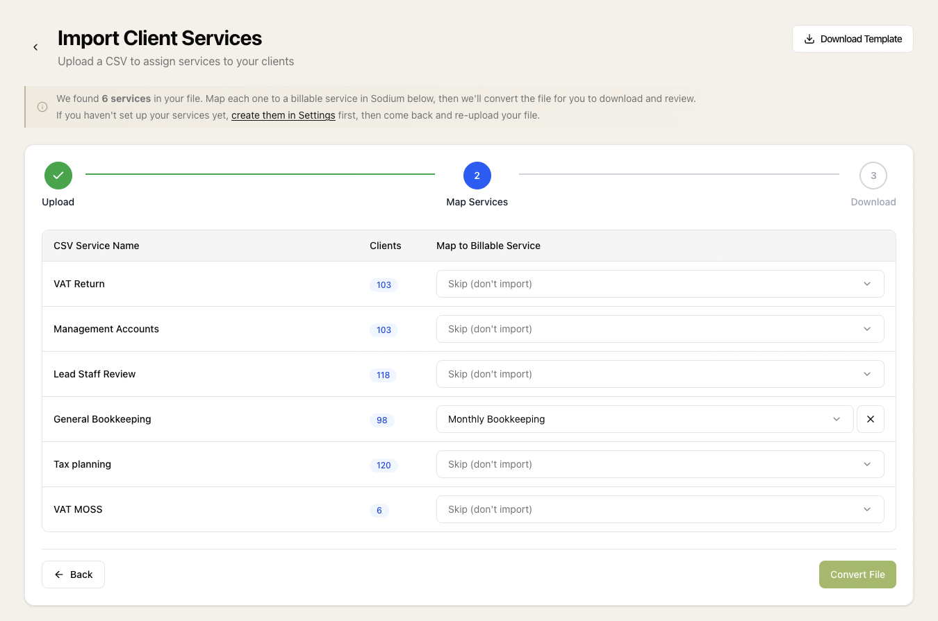Click the info icon in the banner
This screenshot has height=621, width=938.
pos(42,107)
